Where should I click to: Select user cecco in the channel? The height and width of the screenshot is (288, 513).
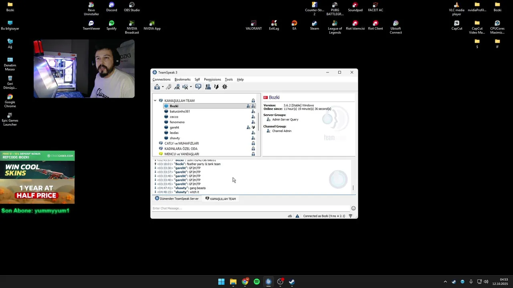pos(174,117)
